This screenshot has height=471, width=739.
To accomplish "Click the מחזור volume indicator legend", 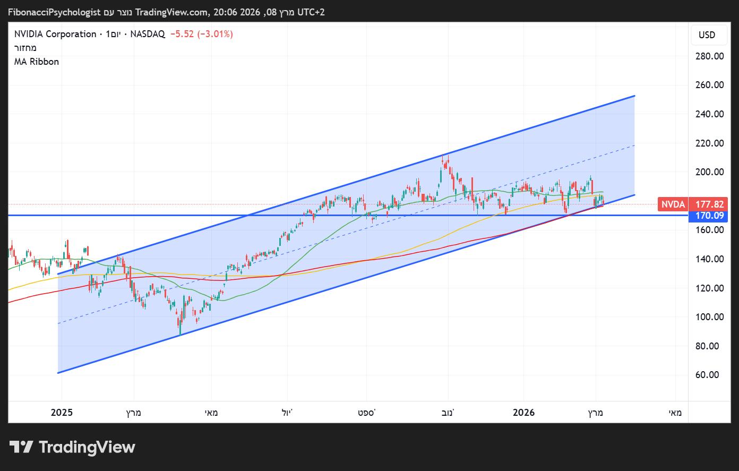I will point(25,48).
